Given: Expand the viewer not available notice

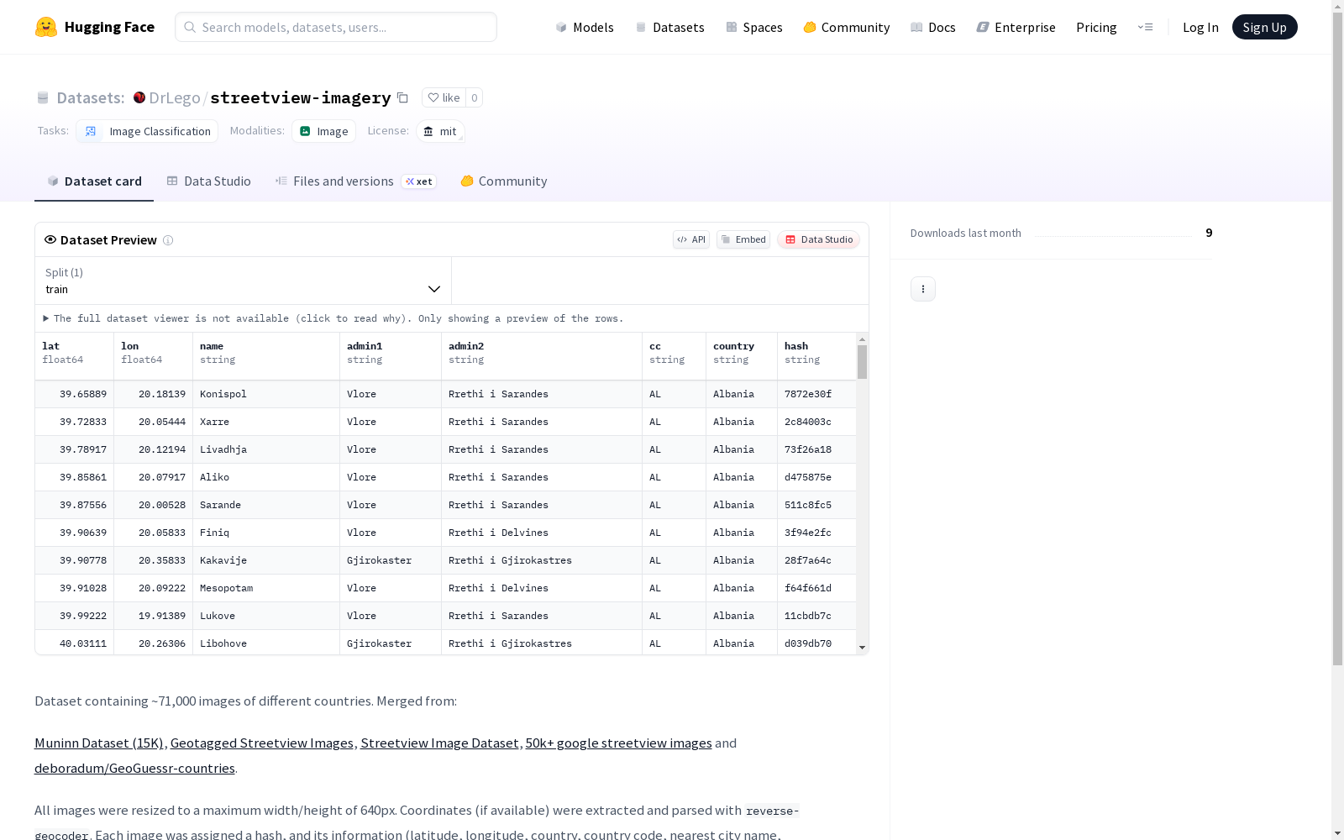Looking at the screenshot, I should 333,318.
